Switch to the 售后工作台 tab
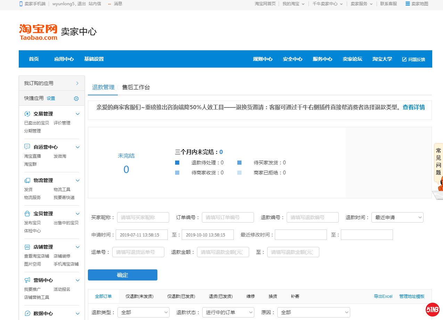The width and height of the screenshot is (443, 320). (x=136, y=87)
